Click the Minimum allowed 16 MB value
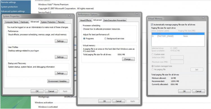Screen dimensions: 211x109 tap(173, 78)
